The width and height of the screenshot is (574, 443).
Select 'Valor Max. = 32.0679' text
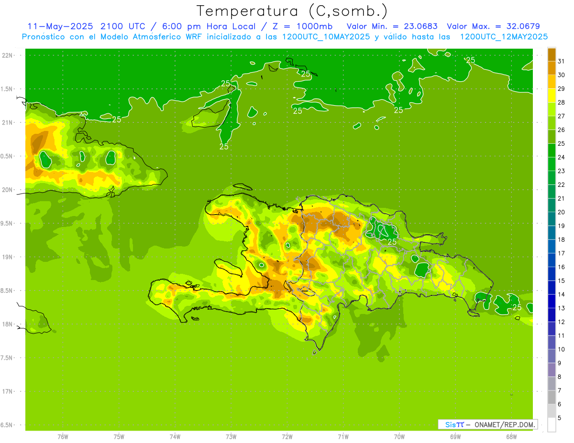coord(493,26)
